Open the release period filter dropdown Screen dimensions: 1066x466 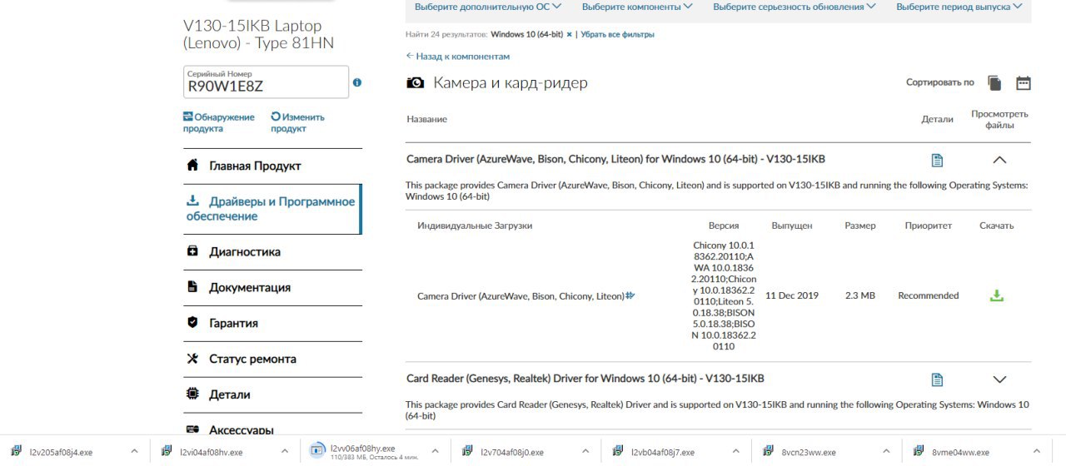(959, 7)
